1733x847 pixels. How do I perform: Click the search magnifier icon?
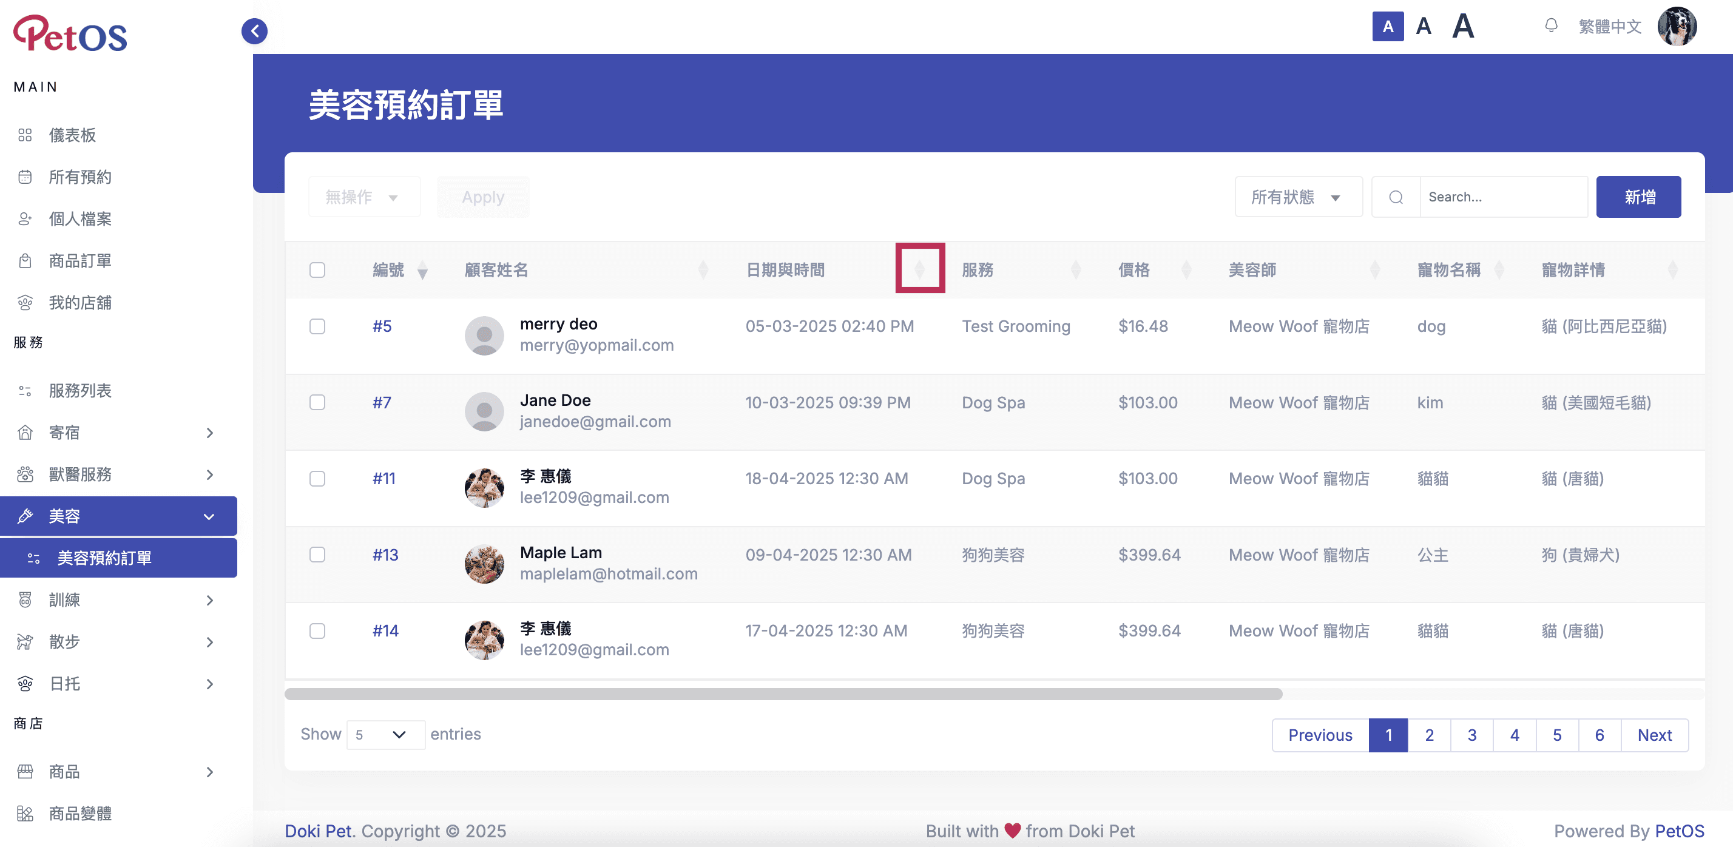point(1395,197)
